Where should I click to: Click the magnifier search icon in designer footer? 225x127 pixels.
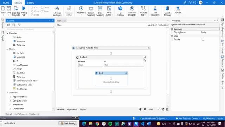pyautogui.click(x=145, y=109)
